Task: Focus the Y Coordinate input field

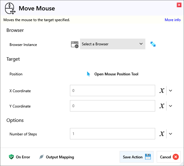Action: [x=112, y=106]
